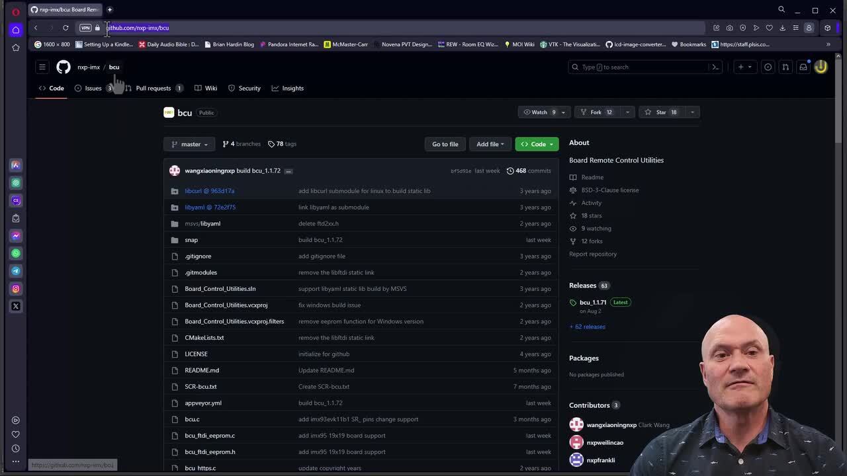Open Opera easy setup sliders icon

click(795, 28)
